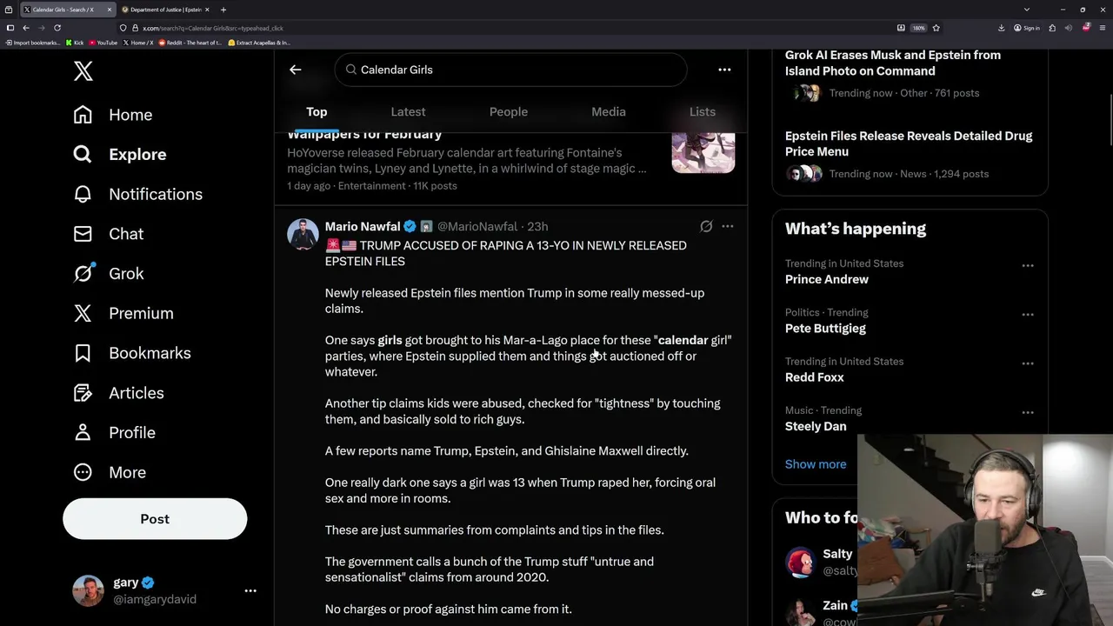
Task: Open more options for Redd Foxx trend
Action: pos(1028,363)
